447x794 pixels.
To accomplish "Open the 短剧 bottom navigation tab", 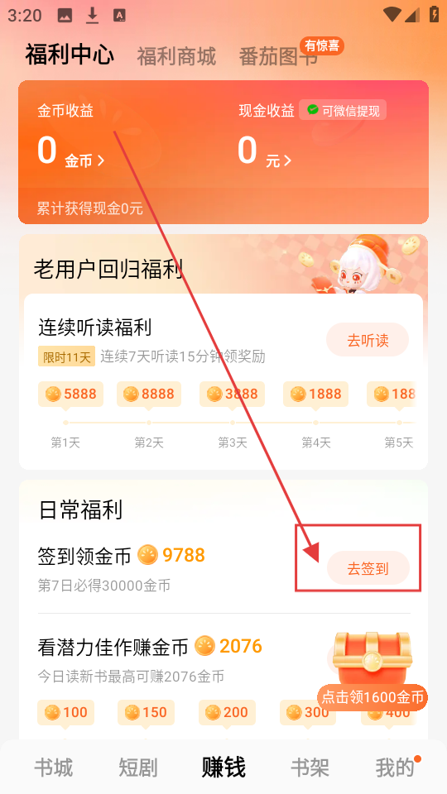I will tap(138, 768).
